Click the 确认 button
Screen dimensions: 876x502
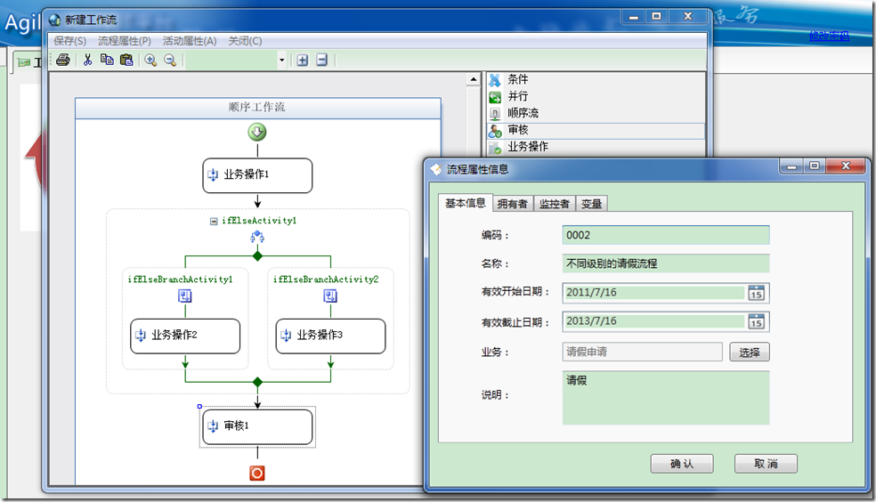click(x=682, y=464)
